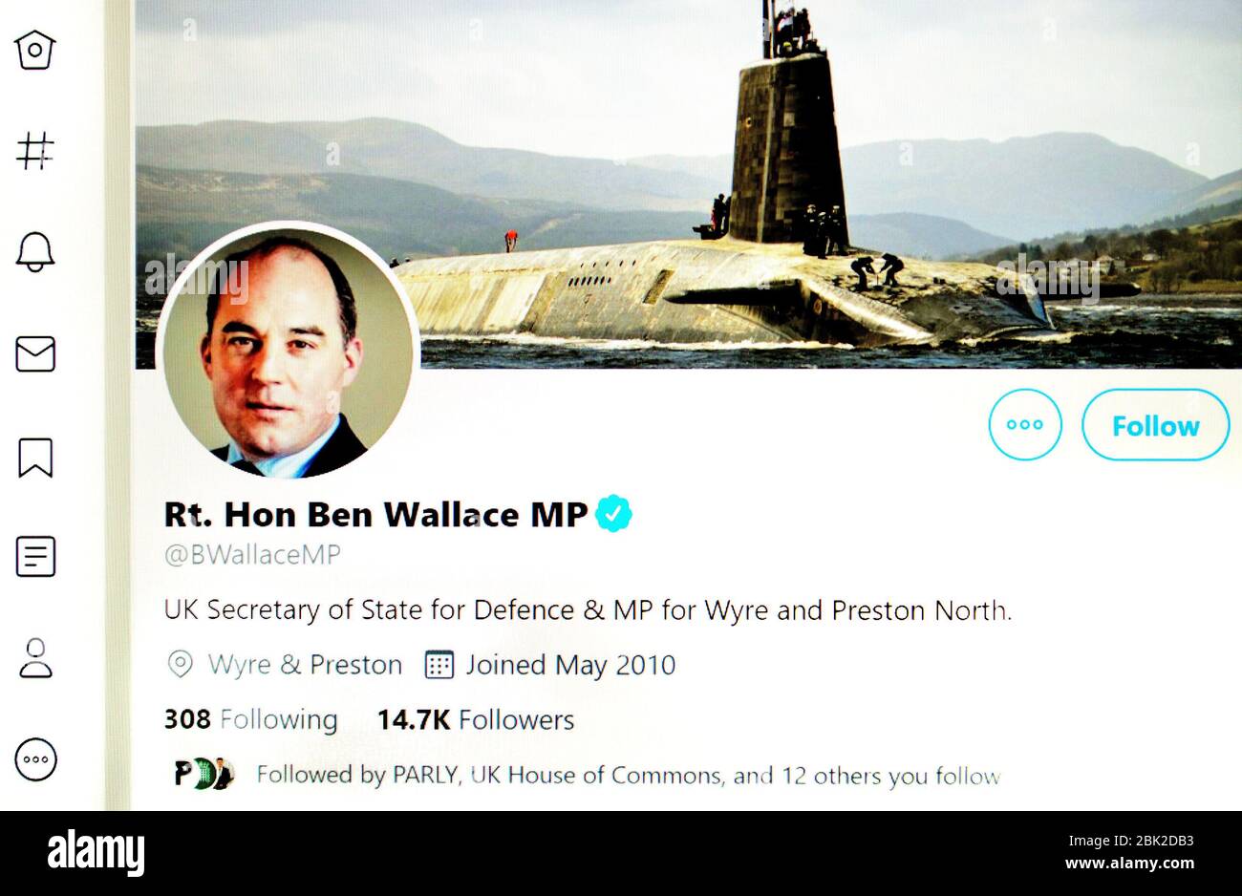Screen dimensions: 1242x896
Task: Follow Ben Wallace's account
Action: click(1155, 425)
